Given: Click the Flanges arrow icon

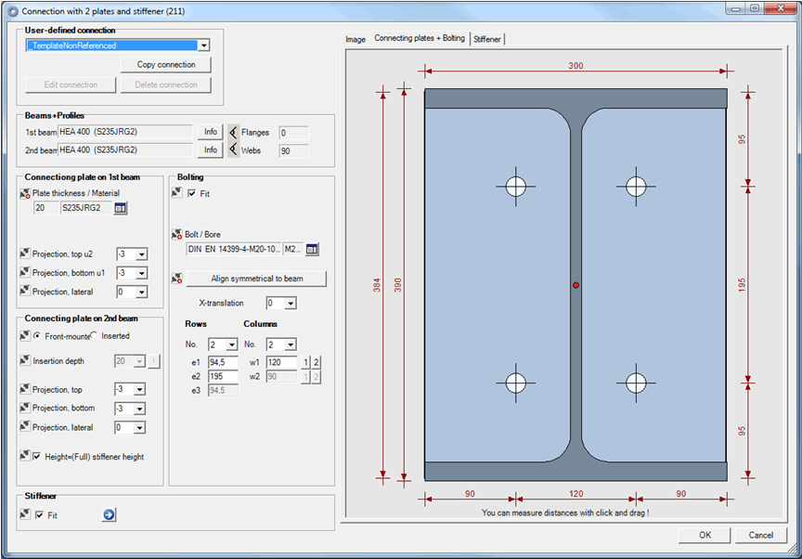Looking at the screenshot, I should [x=233, y=133].
